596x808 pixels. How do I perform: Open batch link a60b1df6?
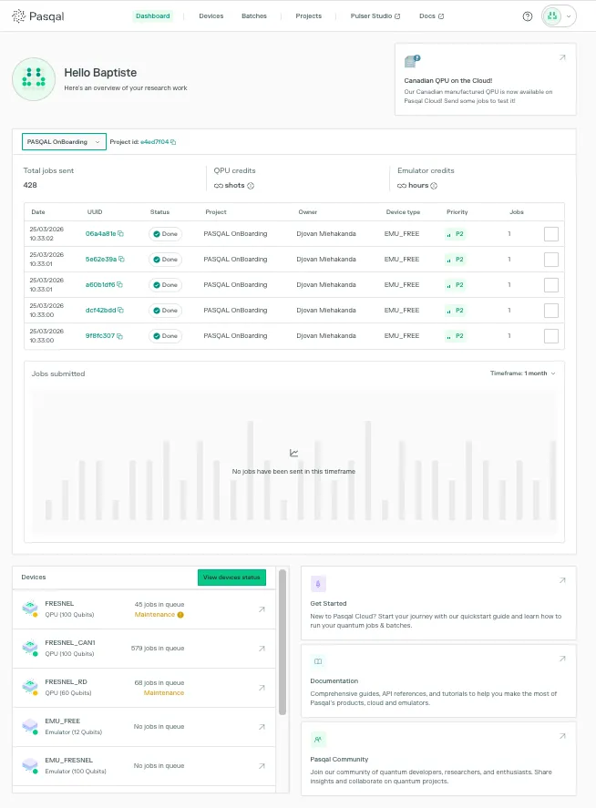[x=100, y=285]
